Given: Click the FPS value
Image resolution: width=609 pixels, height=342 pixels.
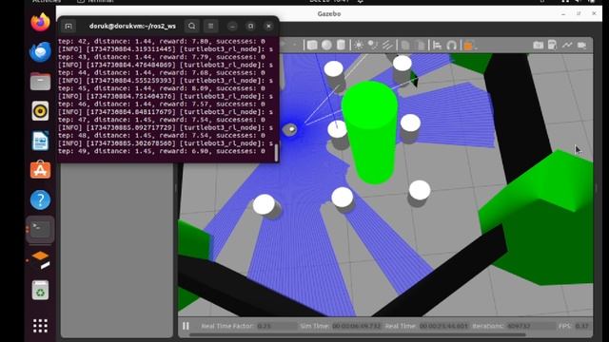Looking at the screenshot, I should click(581, 326).
